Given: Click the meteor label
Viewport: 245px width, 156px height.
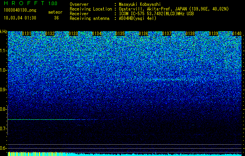Looking at the screenshot, I should pyautogui.click(x=55, y=12).
